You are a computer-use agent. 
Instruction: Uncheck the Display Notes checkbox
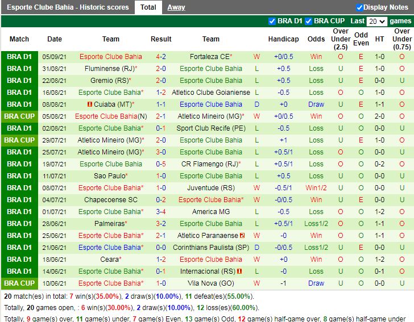(359, 7)
